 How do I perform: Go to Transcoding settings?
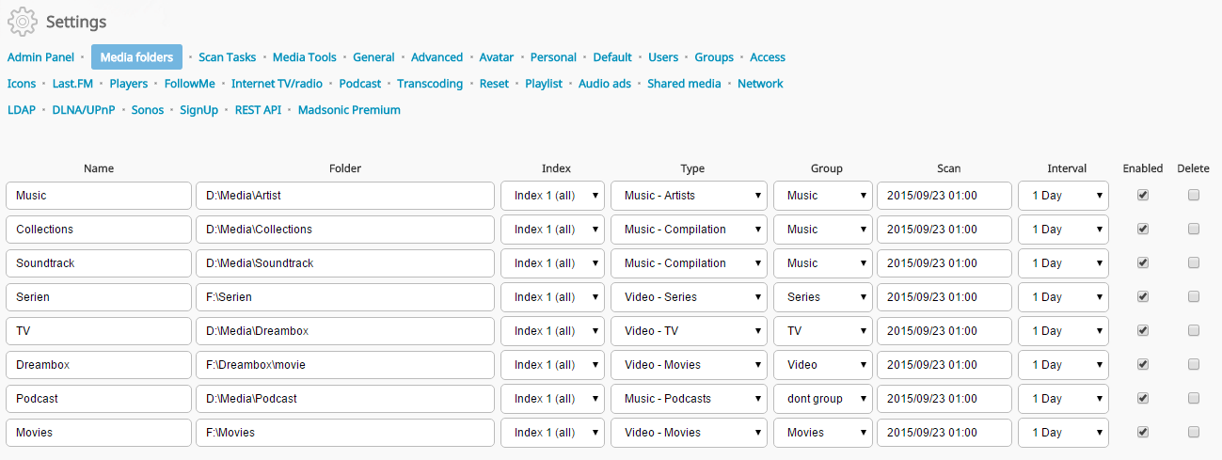430,84
